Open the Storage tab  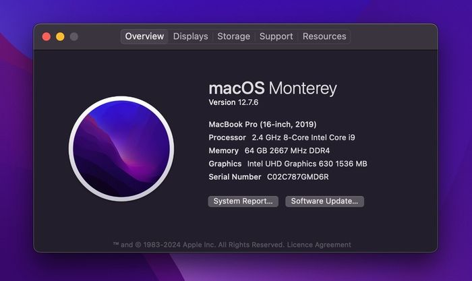[x=233, y=36]
